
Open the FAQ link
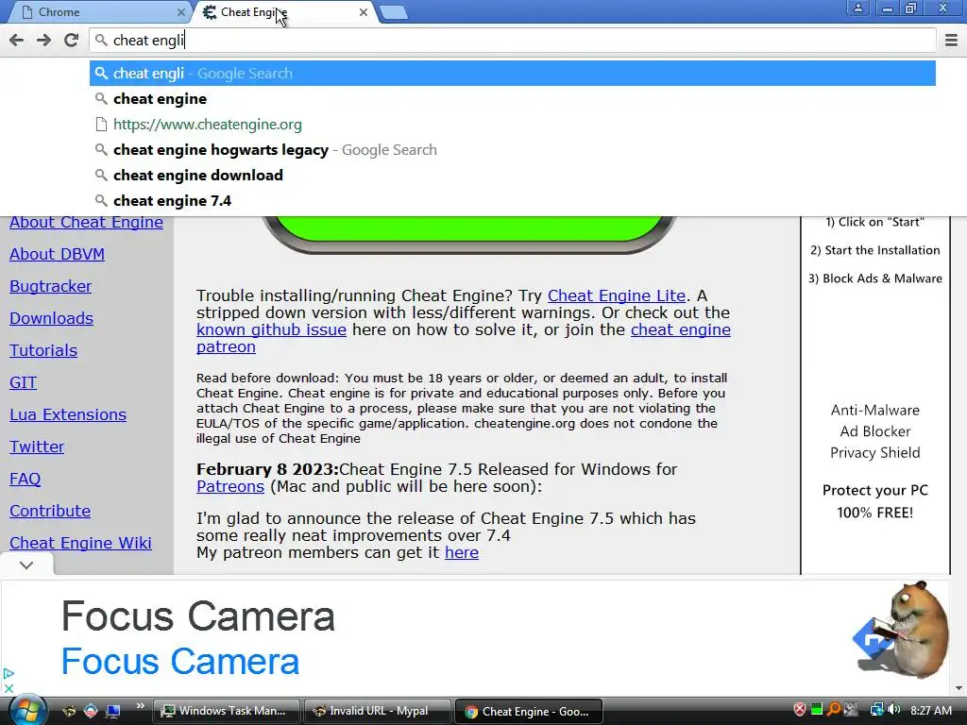(25, 479)
